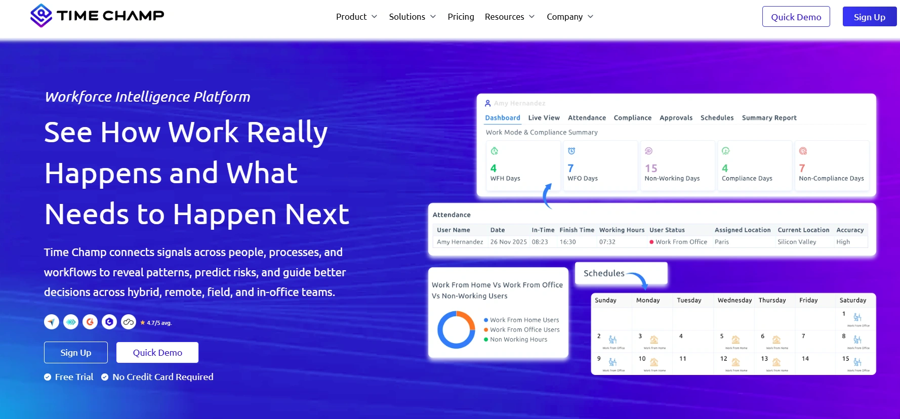Click the Non-Compliance Days card icon

[x=803, y=151]
